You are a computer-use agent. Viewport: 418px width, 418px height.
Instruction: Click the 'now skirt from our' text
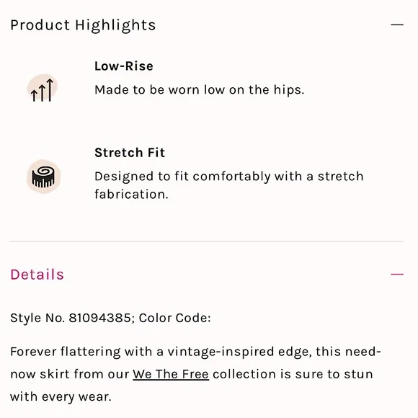pos(70,374)
